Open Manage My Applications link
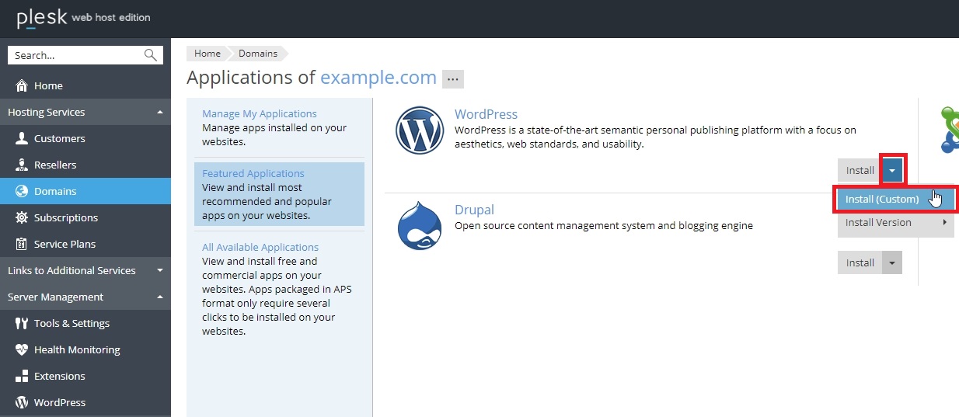This screenshot has width=959, height=417. click(x=260, y=113)
